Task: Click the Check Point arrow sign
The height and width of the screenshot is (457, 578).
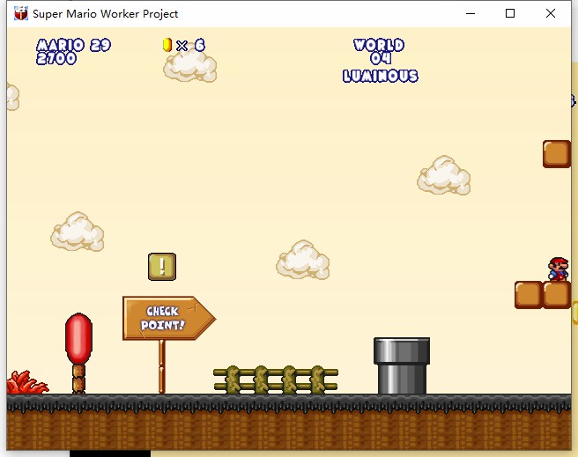Action: coord(169,318)
